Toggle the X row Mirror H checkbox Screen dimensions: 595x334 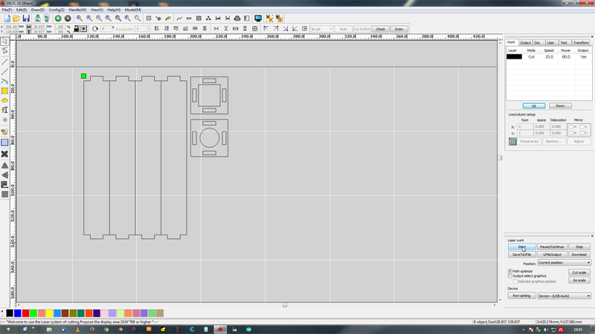(x=571, y=127)
